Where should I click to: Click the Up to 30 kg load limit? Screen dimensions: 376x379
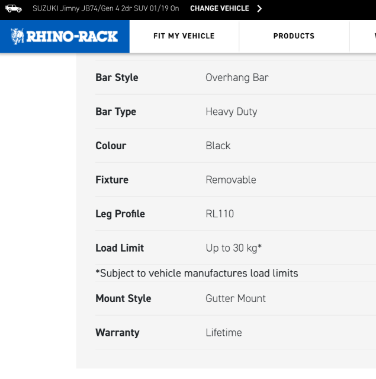click(234, 248)
